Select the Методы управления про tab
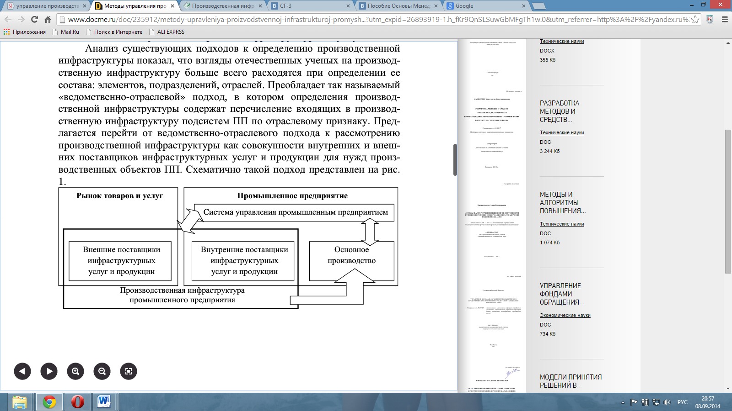Screen dimensions: 732x411 (x=135, y=6)
